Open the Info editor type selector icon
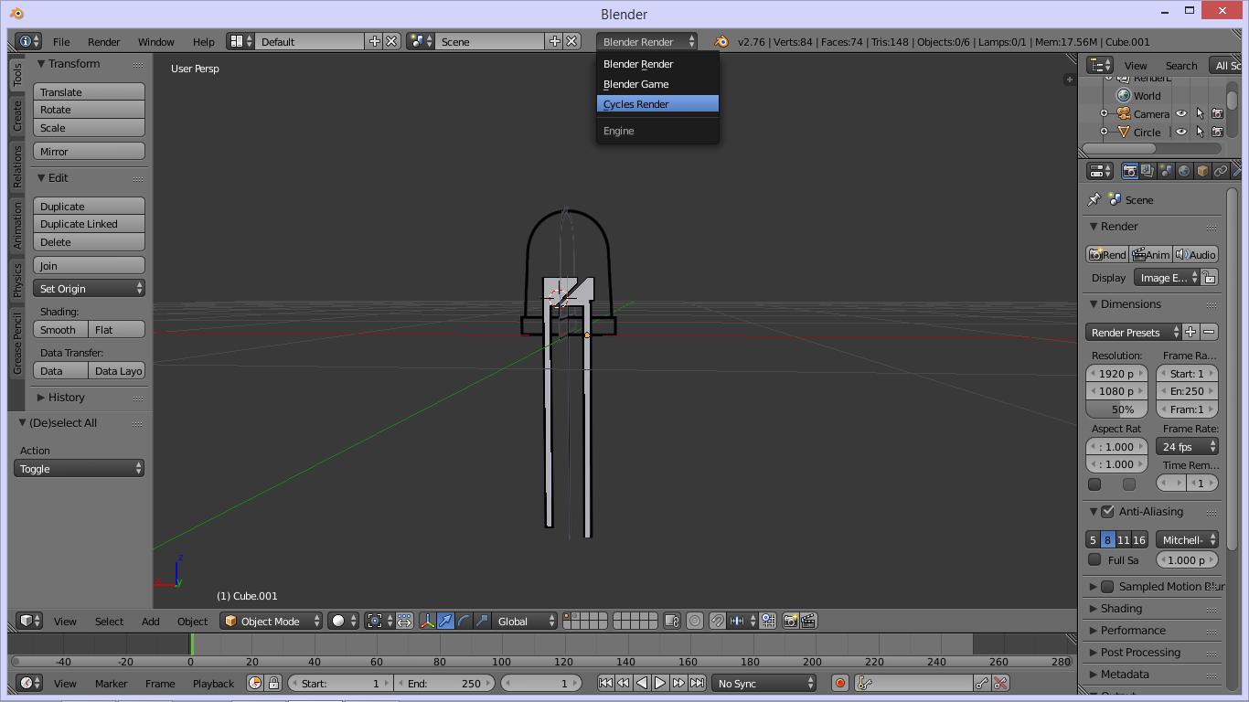Viewport: 1249px width, 702px height. tap(28, 41)
